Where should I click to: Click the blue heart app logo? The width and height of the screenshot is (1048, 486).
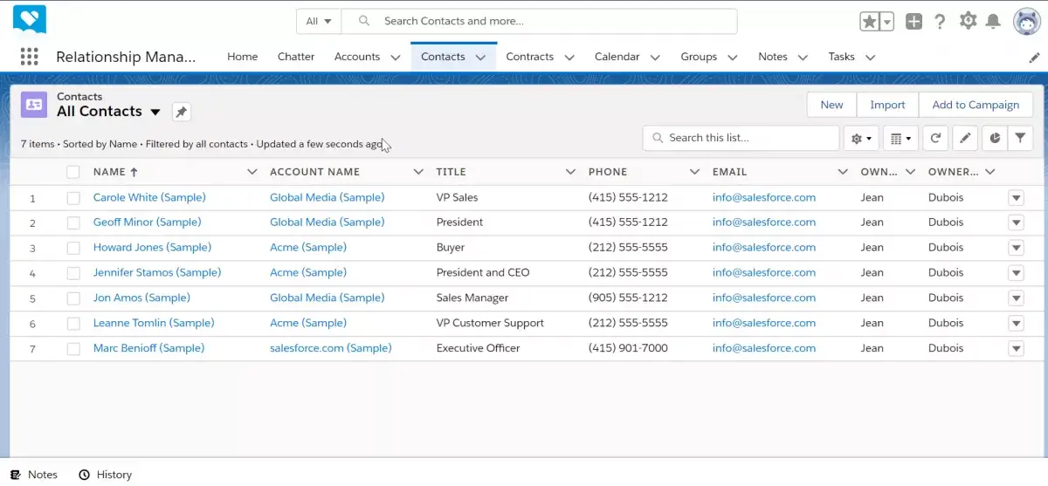pyautogui.click(x=30, y=19)
